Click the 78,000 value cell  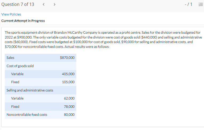(69, 106)
